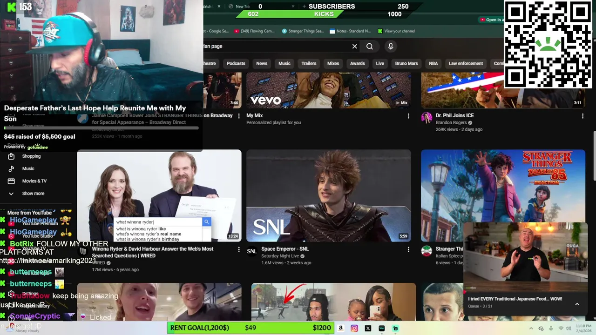Open the X app in the taskbar
This screenshot has height=335, width=596.
coord(368,328)
